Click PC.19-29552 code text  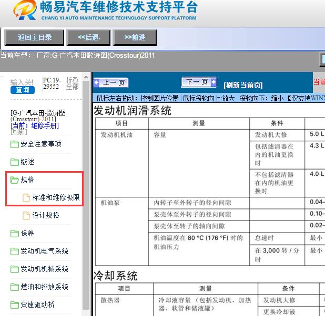coord(52,83)
